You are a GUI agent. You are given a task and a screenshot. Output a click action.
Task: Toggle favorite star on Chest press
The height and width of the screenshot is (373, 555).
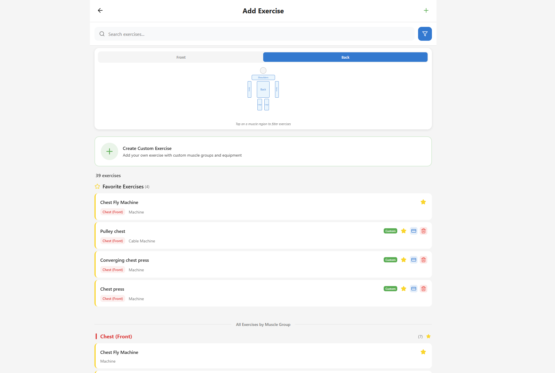tap(404, 289)
